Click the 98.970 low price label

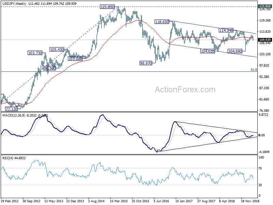pos(146,63)
